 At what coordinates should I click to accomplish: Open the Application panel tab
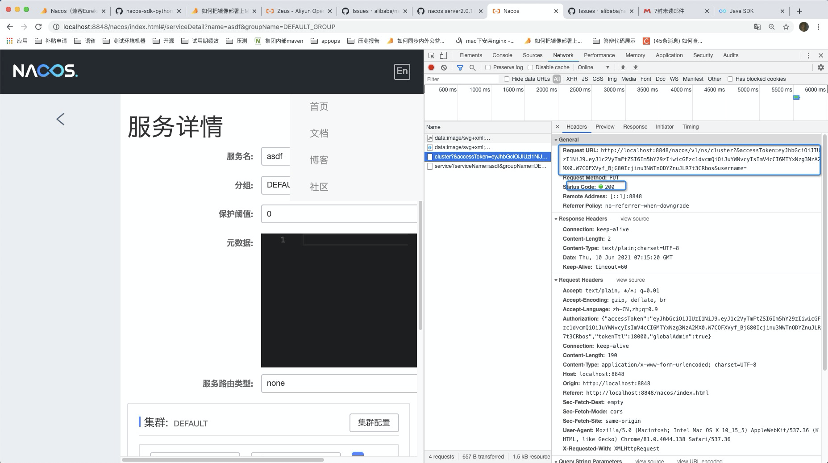coord(669,55)
